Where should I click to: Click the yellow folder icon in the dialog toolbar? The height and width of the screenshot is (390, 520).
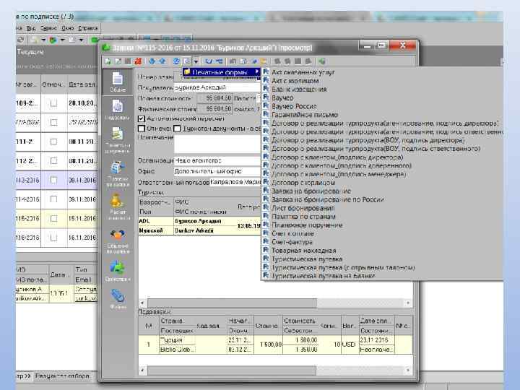(264, 61)
